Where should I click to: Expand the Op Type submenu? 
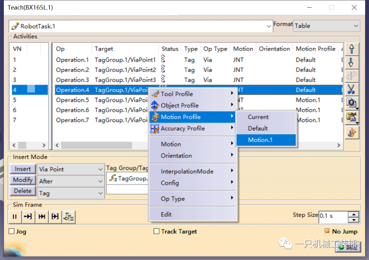pos(232,198)
